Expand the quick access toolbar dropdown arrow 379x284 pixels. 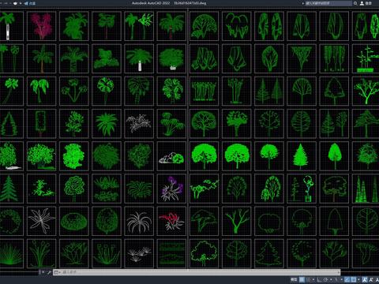pyautogui.click(x=21, y=3)
